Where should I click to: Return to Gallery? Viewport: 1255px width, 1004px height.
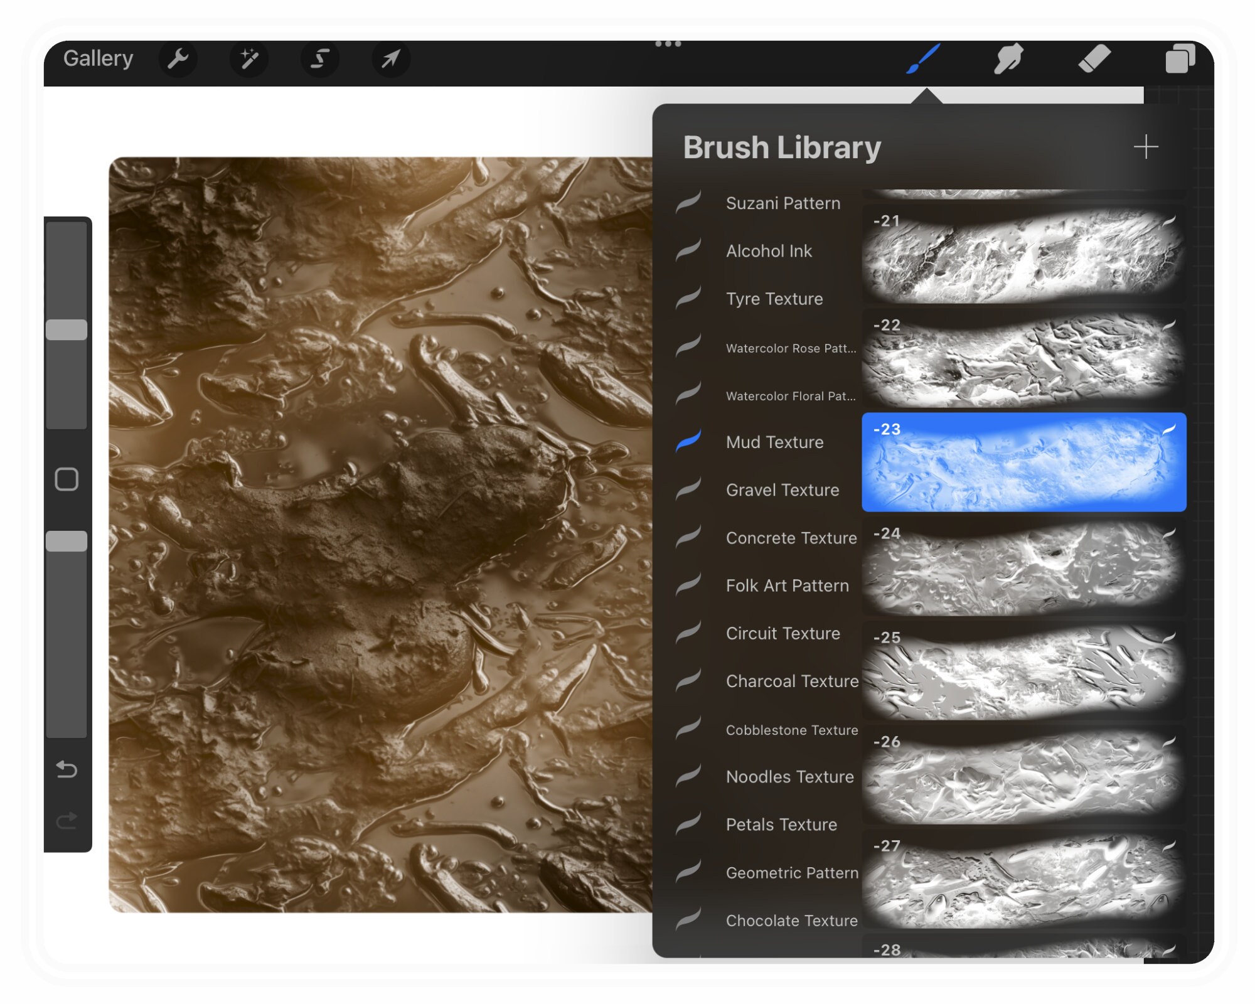[x=99, y=58]
